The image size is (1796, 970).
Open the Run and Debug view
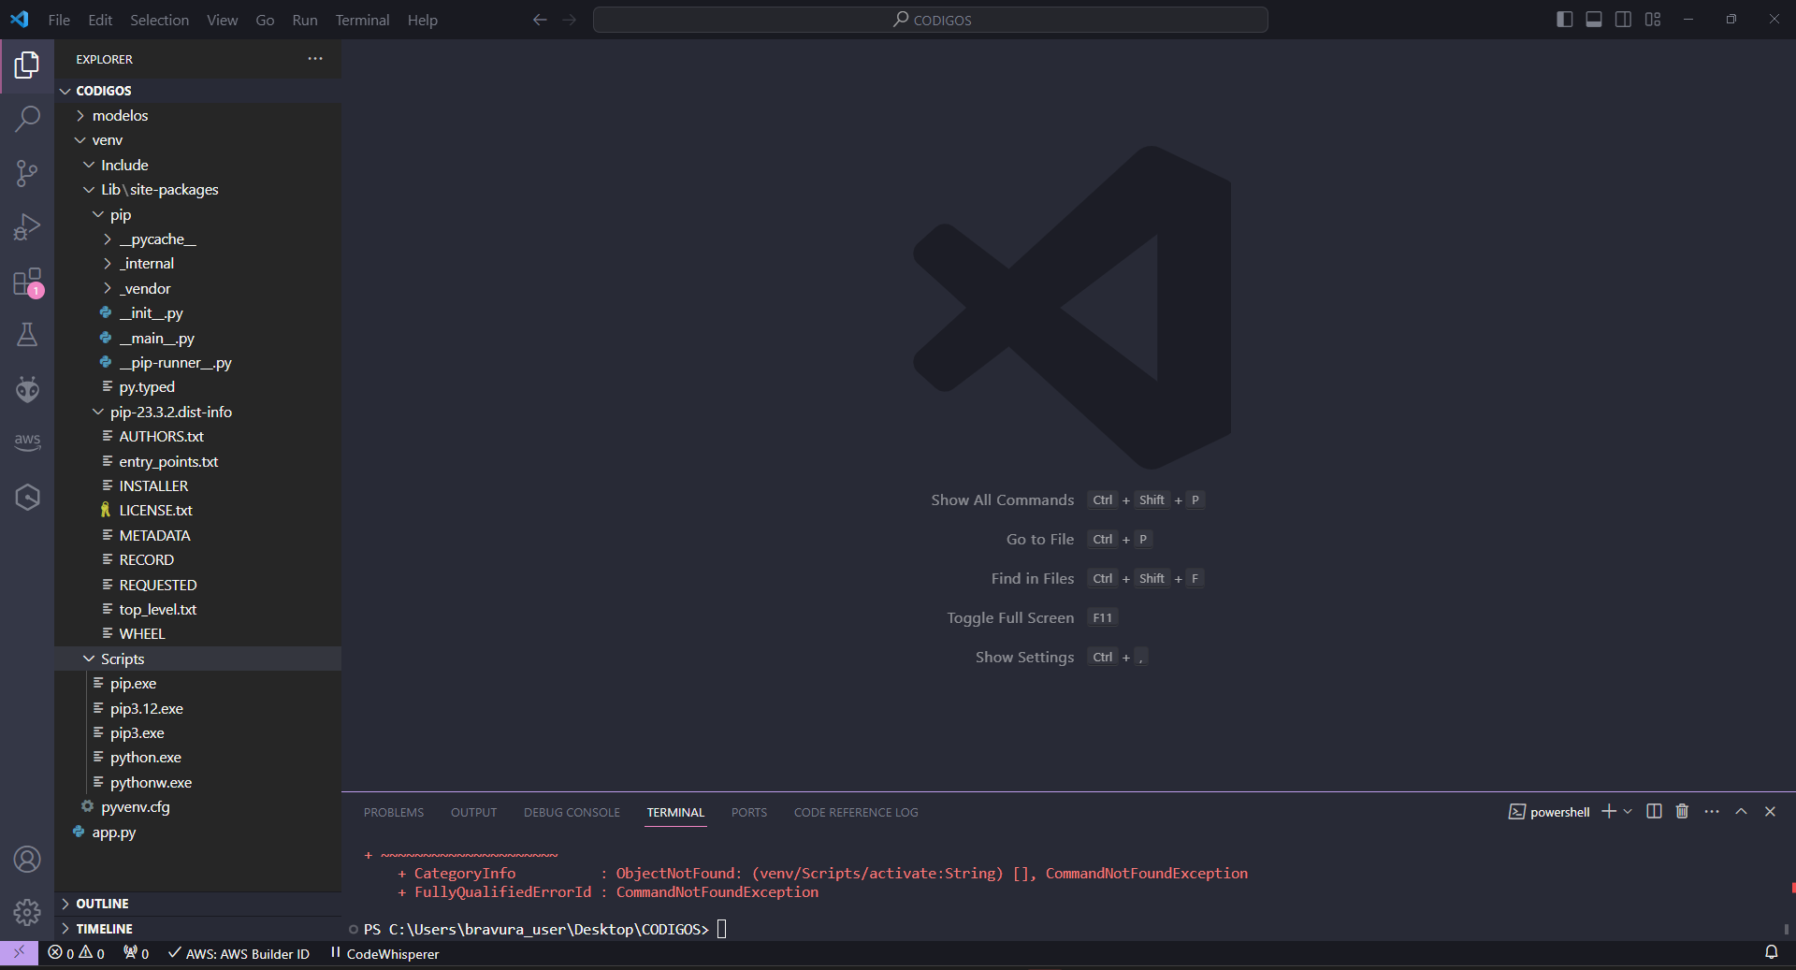point(27,227)
